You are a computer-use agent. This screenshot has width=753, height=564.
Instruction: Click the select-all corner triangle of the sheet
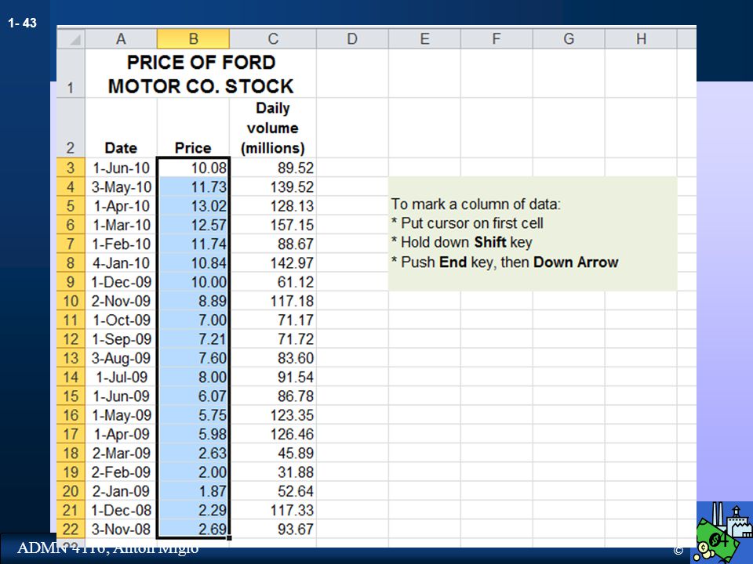[x=71, y=38]
